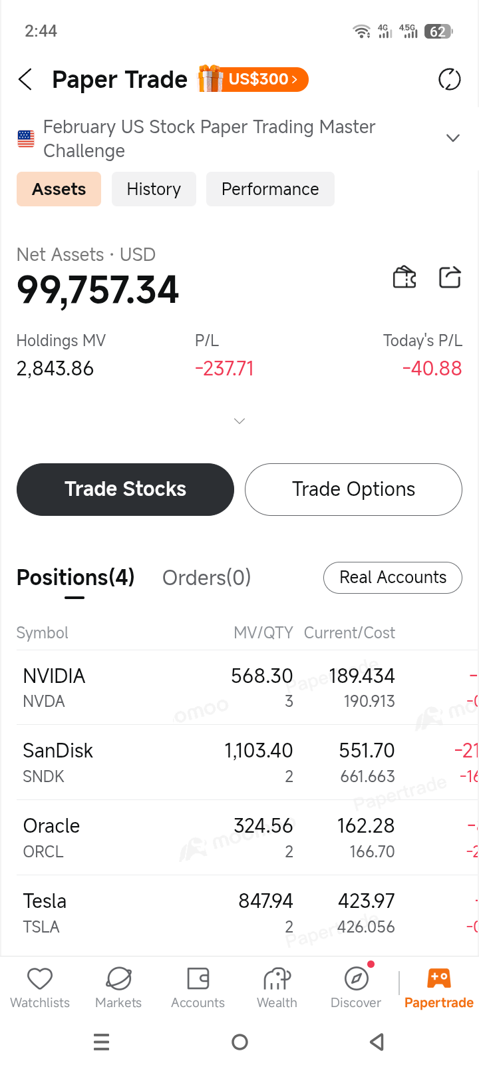479x1065 pixels.
Task: Select the Tesla TSLA position row
Action: [x=239, y=913]
